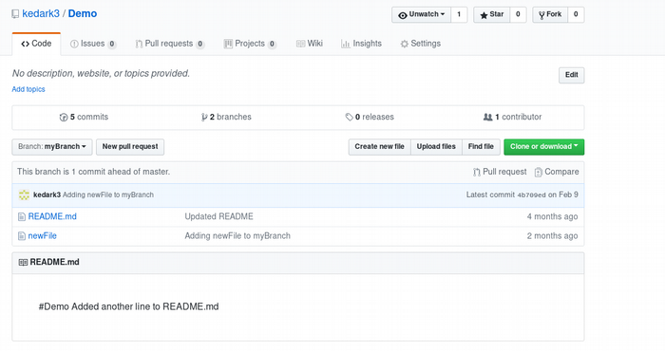Click the Edit description button

(571, 75)
